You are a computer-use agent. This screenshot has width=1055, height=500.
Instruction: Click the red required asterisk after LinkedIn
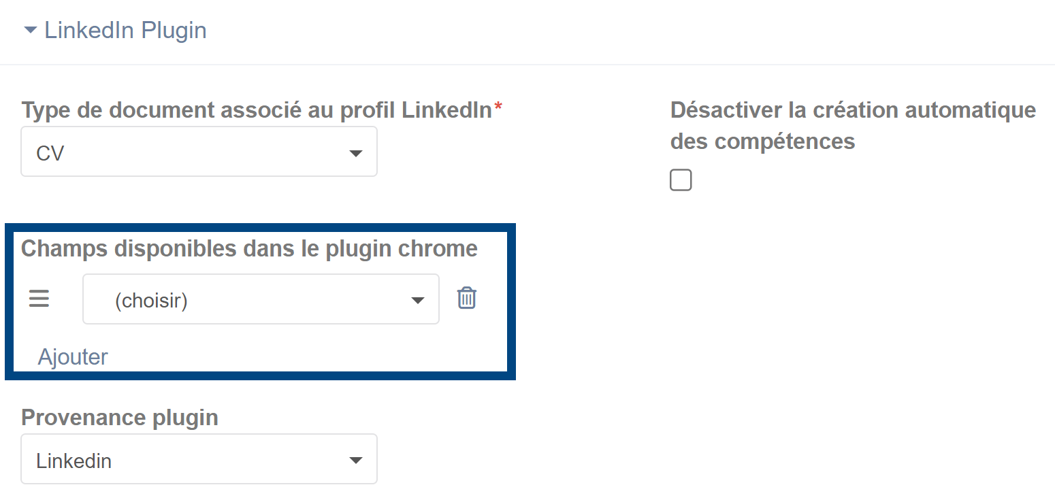(498, 107)
